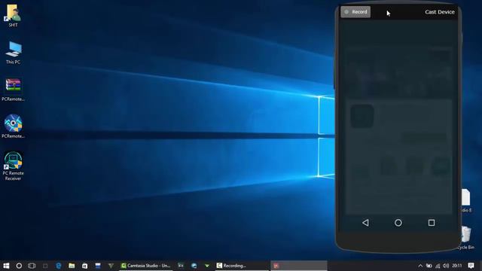The width and height of the screenshot is (482, 271).
Task: Open network status in system tray
Action: click(x=438, y=266)
